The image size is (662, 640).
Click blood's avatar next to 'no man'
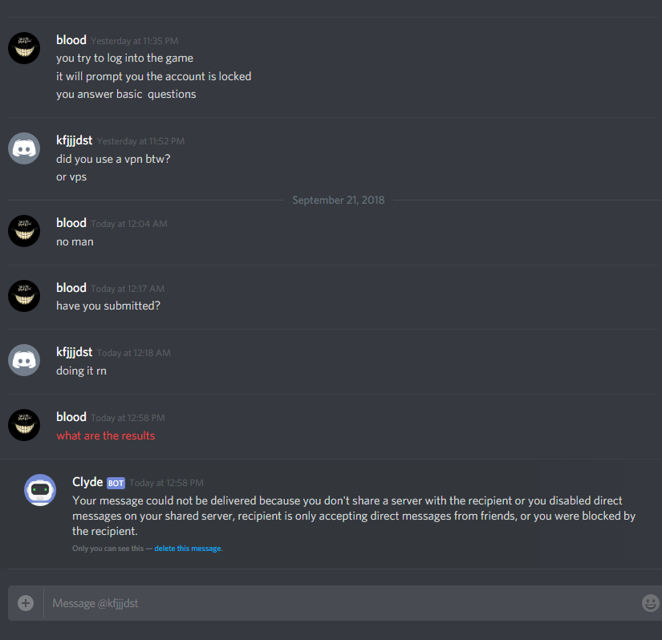click(24, 231)
